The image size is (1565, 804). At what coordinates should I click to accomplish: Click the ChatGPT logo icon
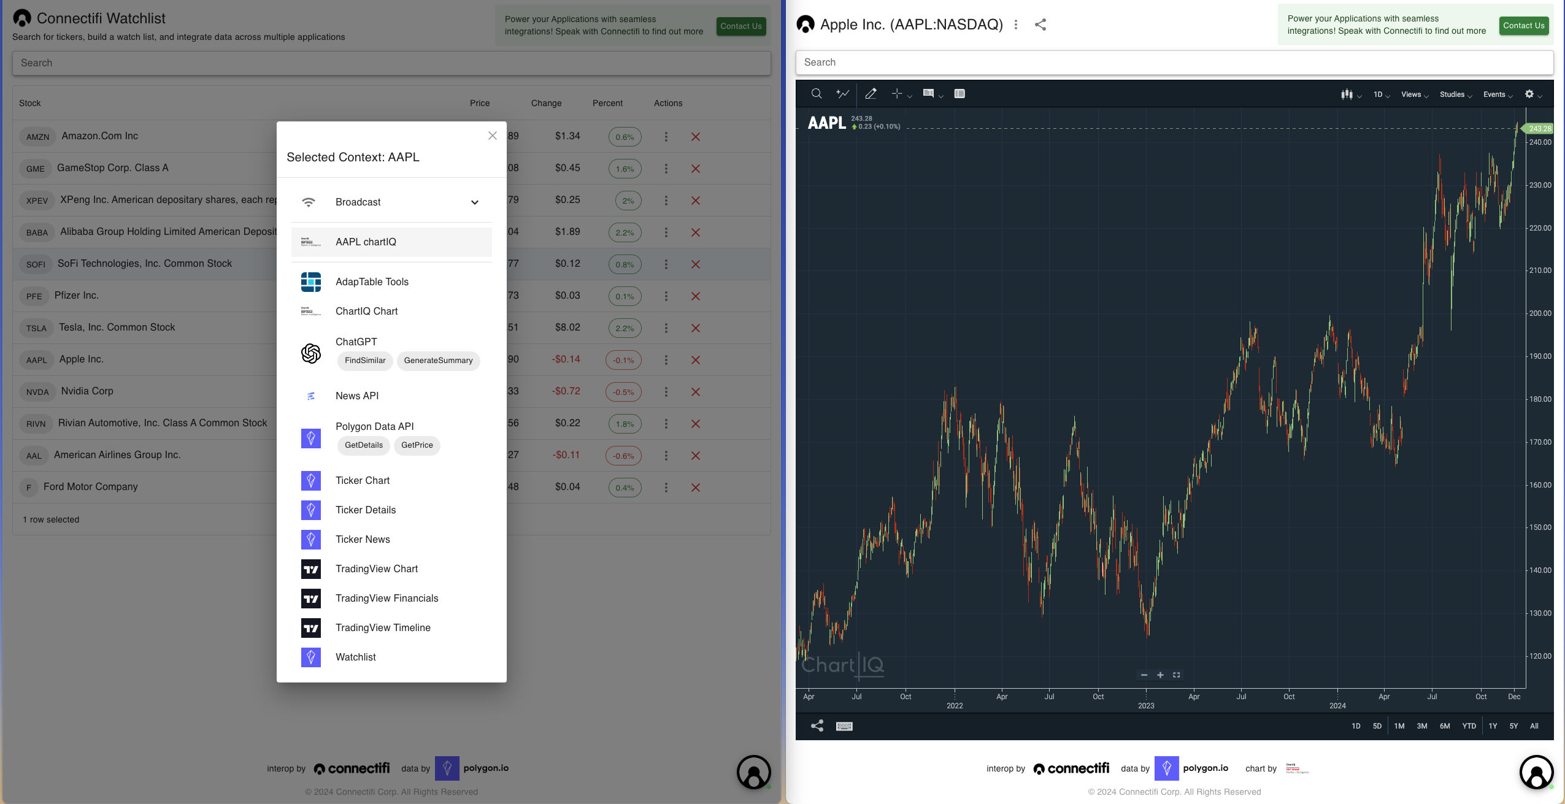click(x=311, y=353)
